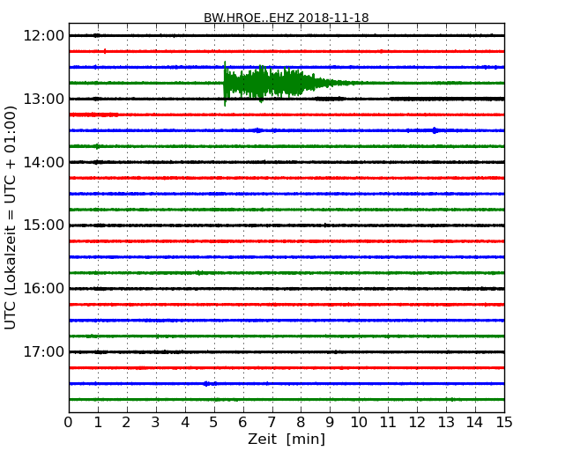Click the 15 minute tick label
The image size is (573, 458).
[504, 423]
